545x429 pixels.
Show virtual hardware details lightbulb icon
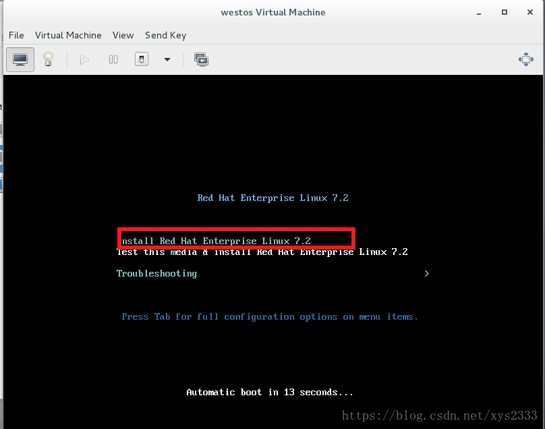(x=49, y=59)
